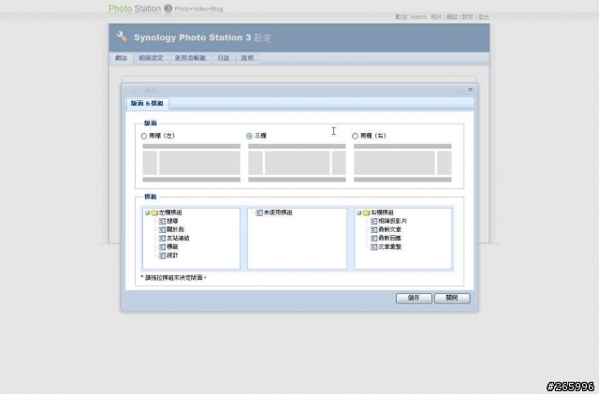Click the 左欄模組 folder icon
This screenshot has width=599, height=394.
[154, 212]
